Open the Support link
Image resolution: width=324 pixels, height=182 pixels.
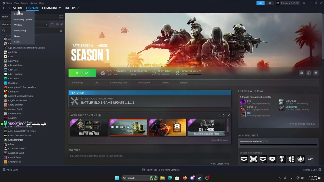pyautogui.click(x=184, y=83)
